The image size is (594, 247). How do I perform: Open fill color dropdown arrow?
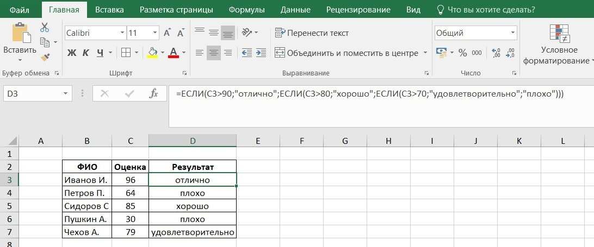(x=163, y=53)
